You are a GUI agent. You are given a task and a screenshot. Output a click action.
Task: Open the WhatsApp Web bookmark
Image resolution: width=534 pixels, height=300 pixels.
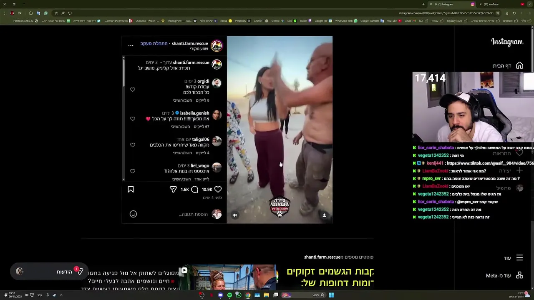346,20
